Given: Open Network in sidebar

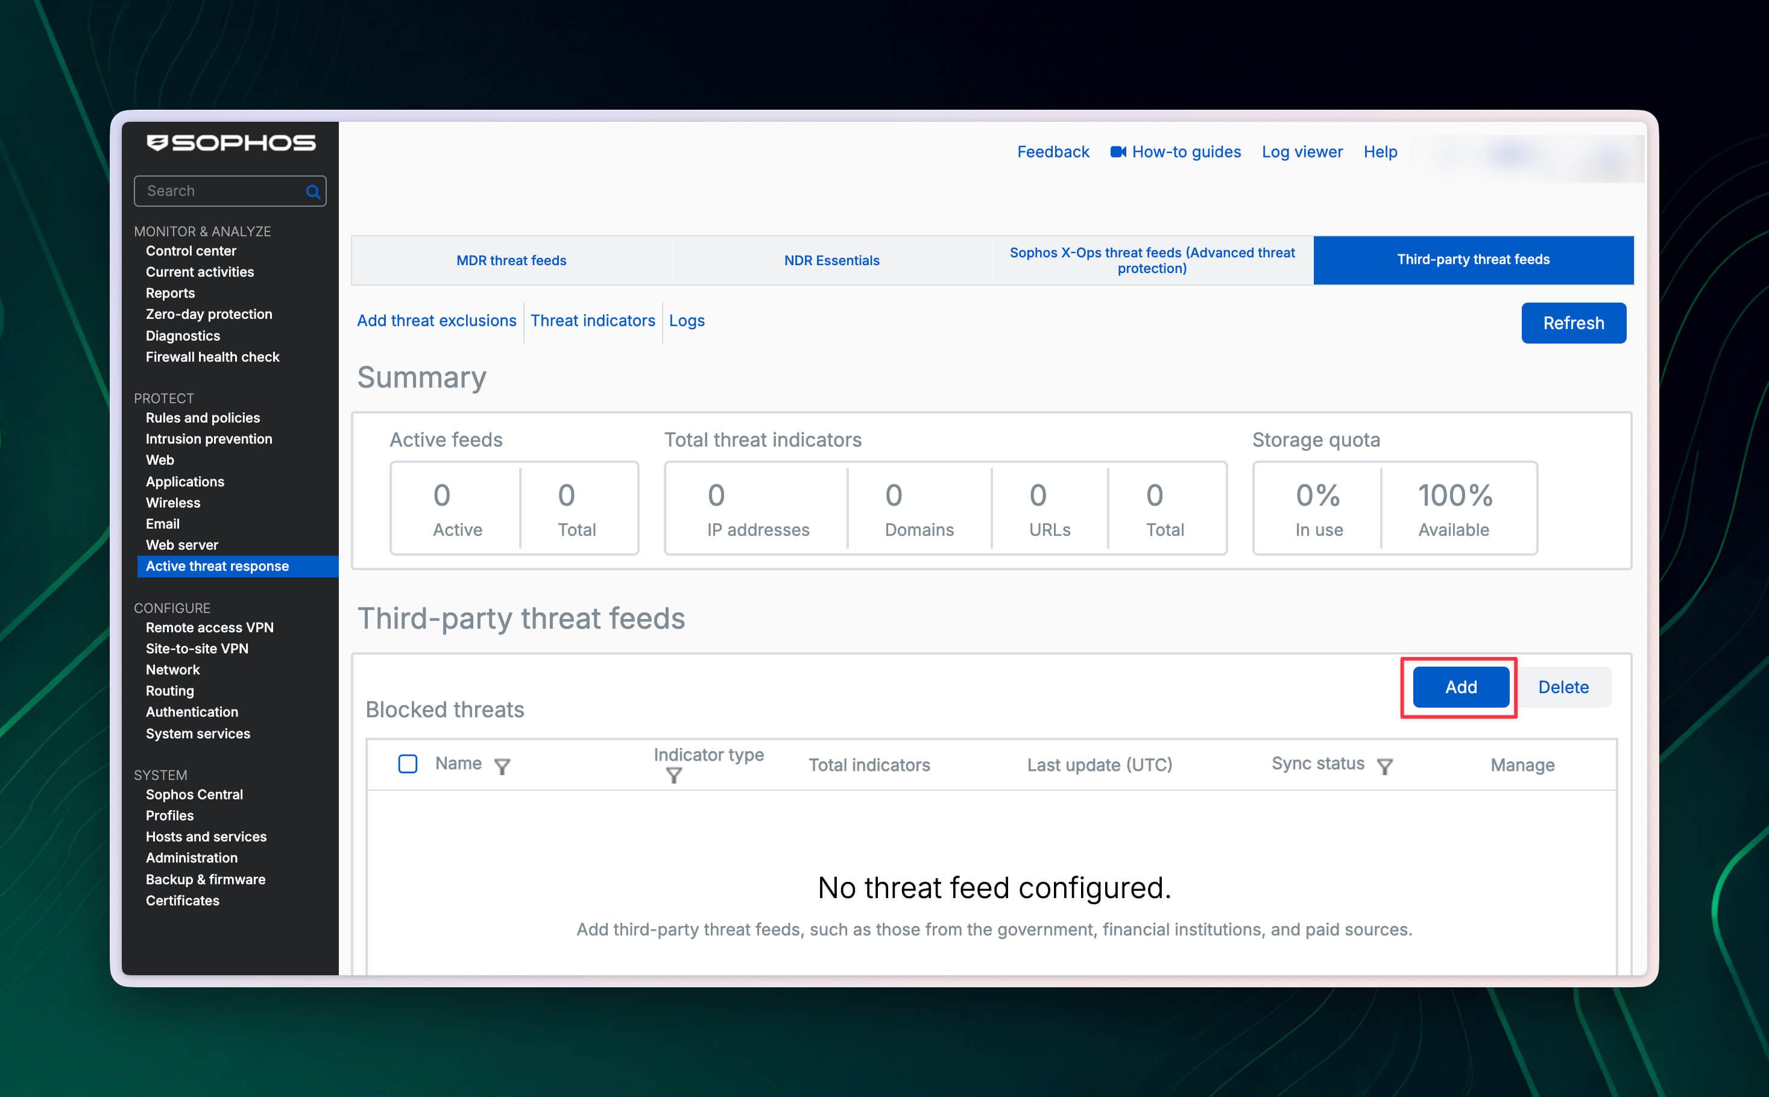Looking at the screenshot, I should [x=172, y=670].
